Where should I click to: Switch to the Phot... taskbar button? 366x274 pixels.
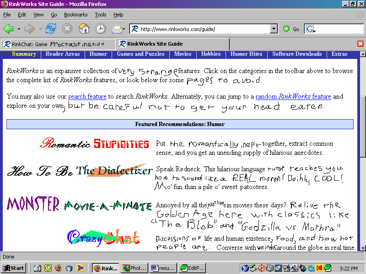click(x=135, y=268)
